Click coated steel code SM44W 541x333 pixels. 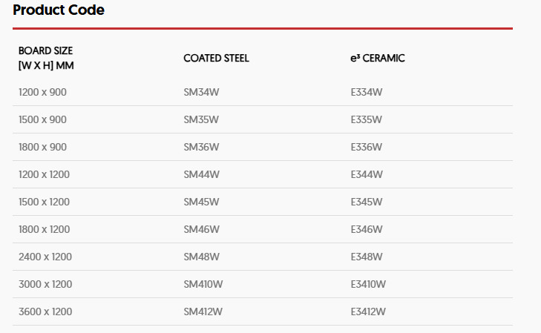201,174
